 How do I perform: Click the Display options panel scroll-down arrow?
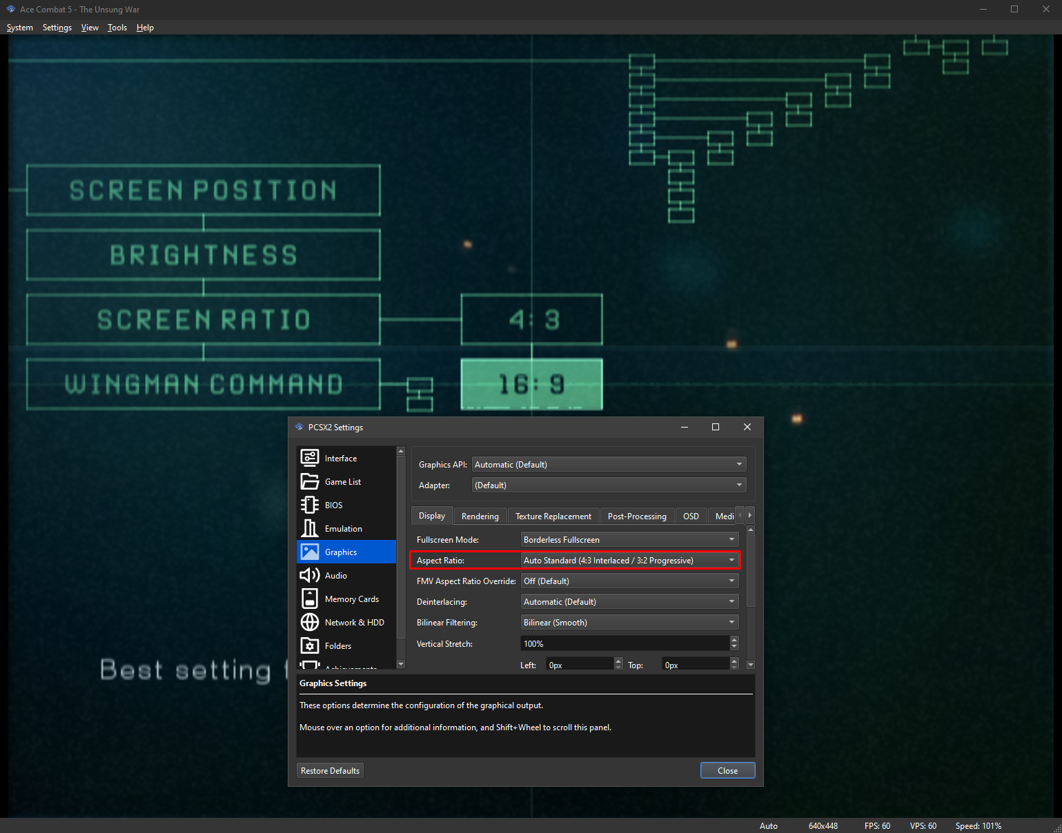751,665
